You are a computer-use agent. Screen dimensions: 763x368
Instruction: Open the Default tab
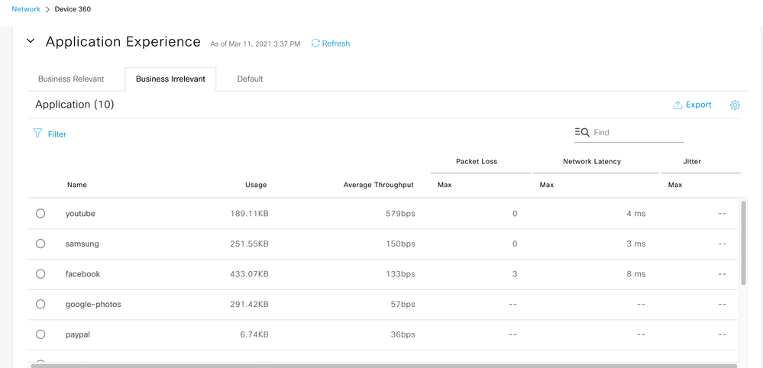[x=250, y=79]
